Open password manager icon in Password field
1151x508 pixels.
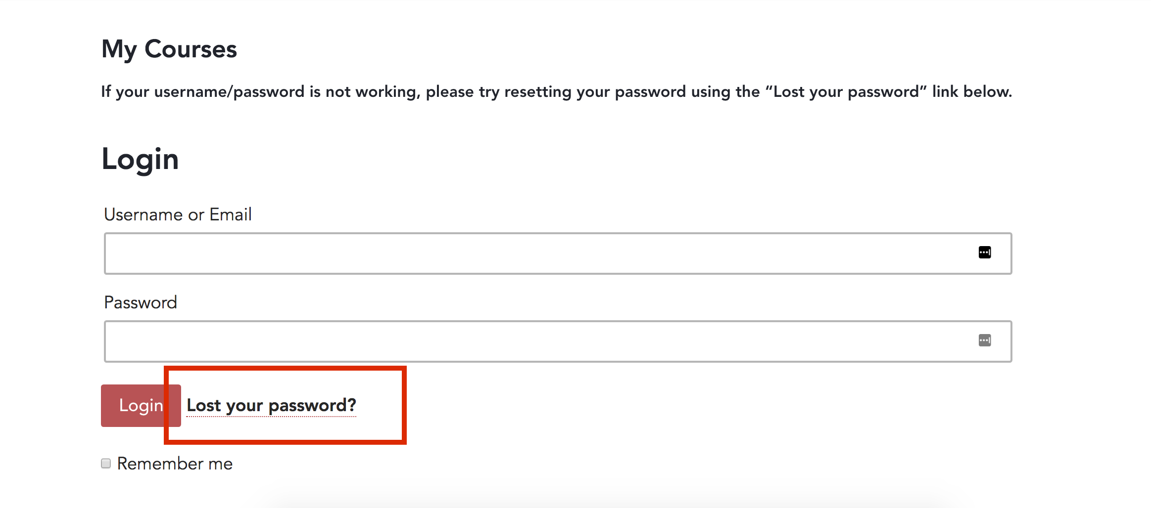pyautogui.click(x=985, y=340)
